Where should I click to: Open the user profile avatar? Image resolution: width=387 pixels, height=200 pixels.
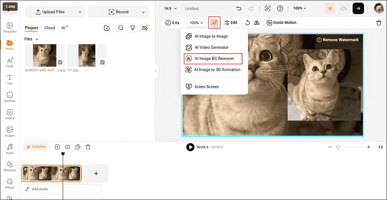[378, 9]
